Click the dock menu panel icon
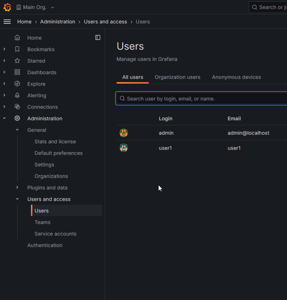This screenshot has width=287, height=300. (98, 37)
